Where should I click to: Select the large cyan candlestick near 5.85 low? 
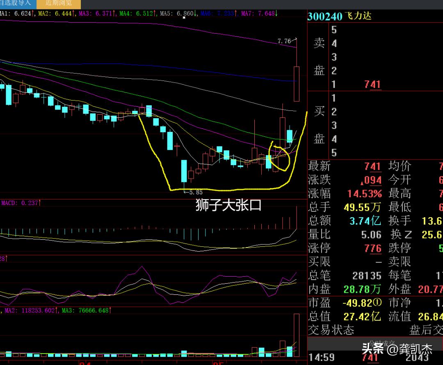click(184, 171)
